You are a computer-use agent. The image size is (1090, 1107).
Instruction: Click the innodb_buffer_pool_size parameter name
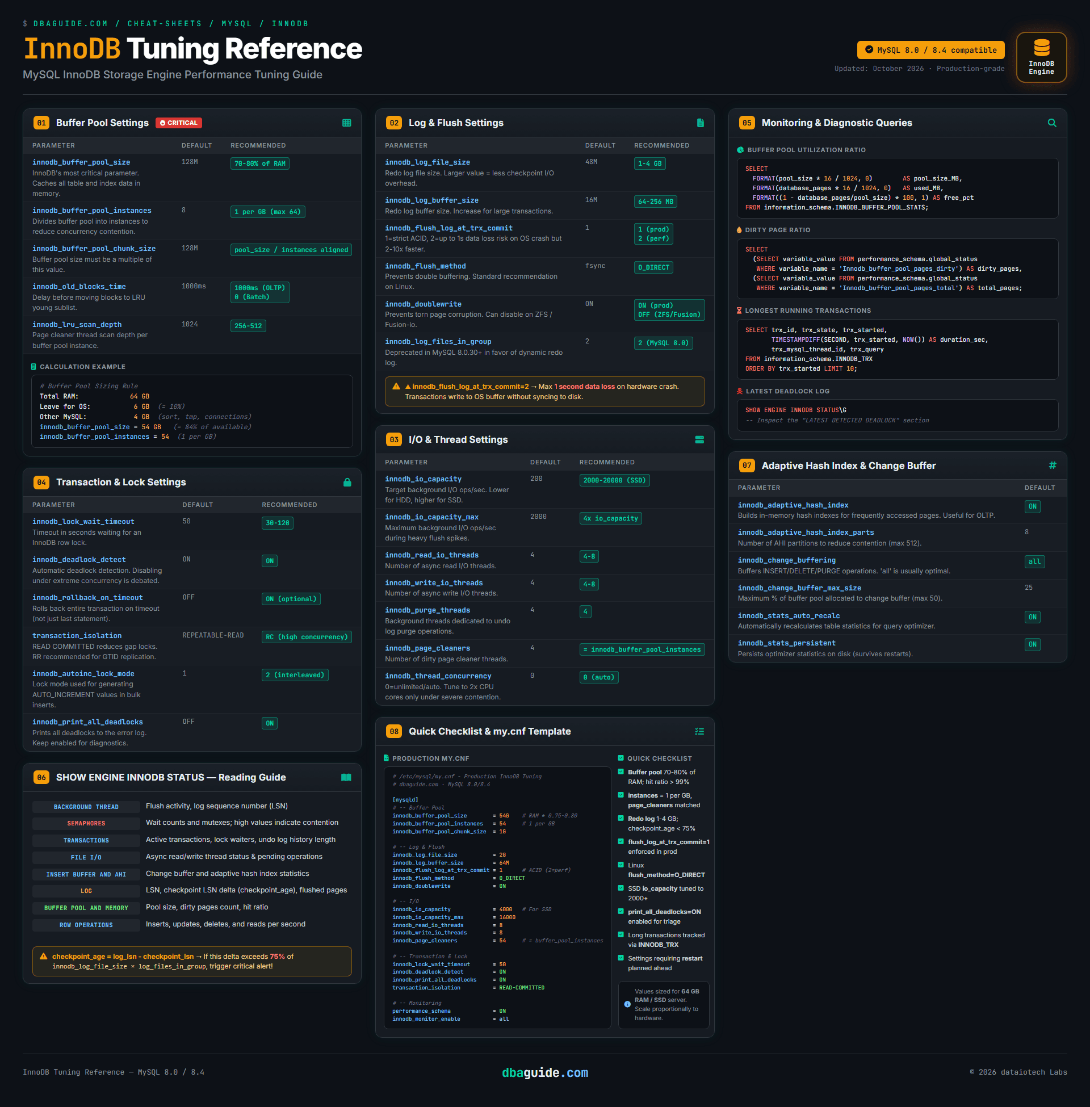point(81,162)
